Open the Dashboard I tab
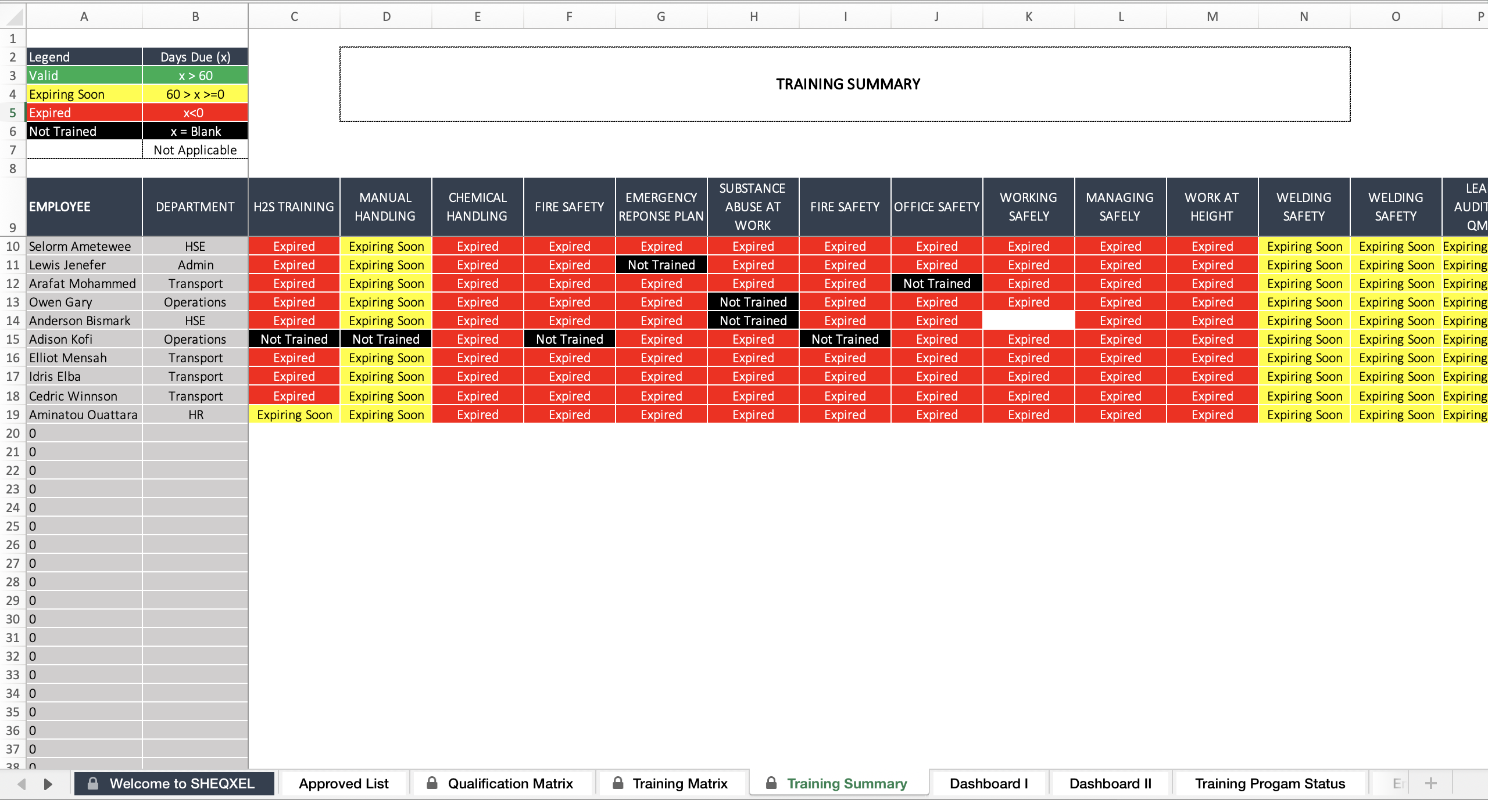Screen dimensions: 1488x800 989,783
